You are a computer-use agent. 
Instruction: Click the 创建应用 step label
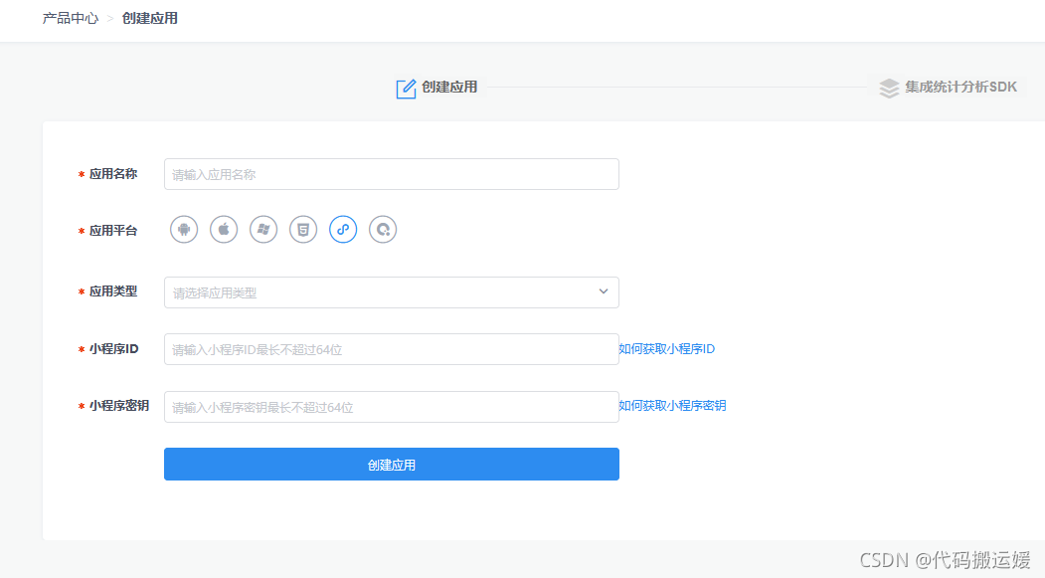[449, 87]
